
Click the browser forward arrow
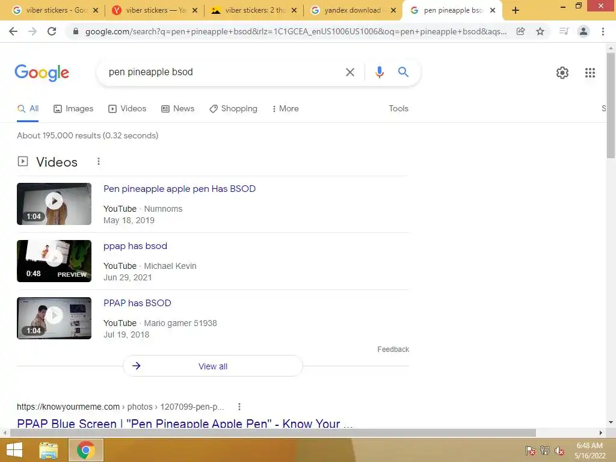click(32, 31)
